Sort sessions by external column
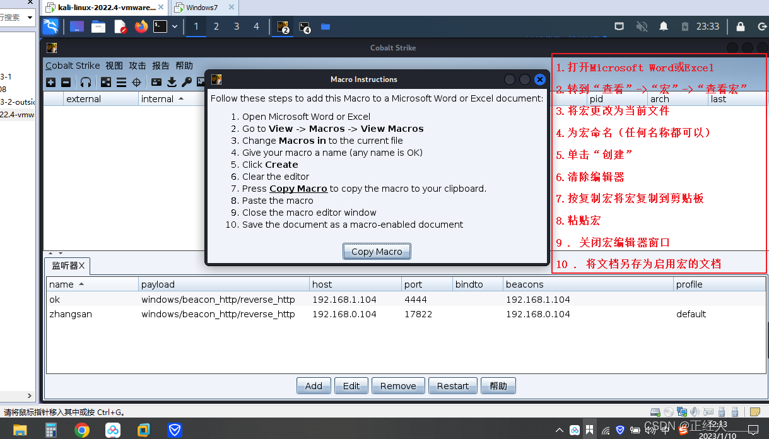The width and height of the screenshot is (769, 439). 101,99
